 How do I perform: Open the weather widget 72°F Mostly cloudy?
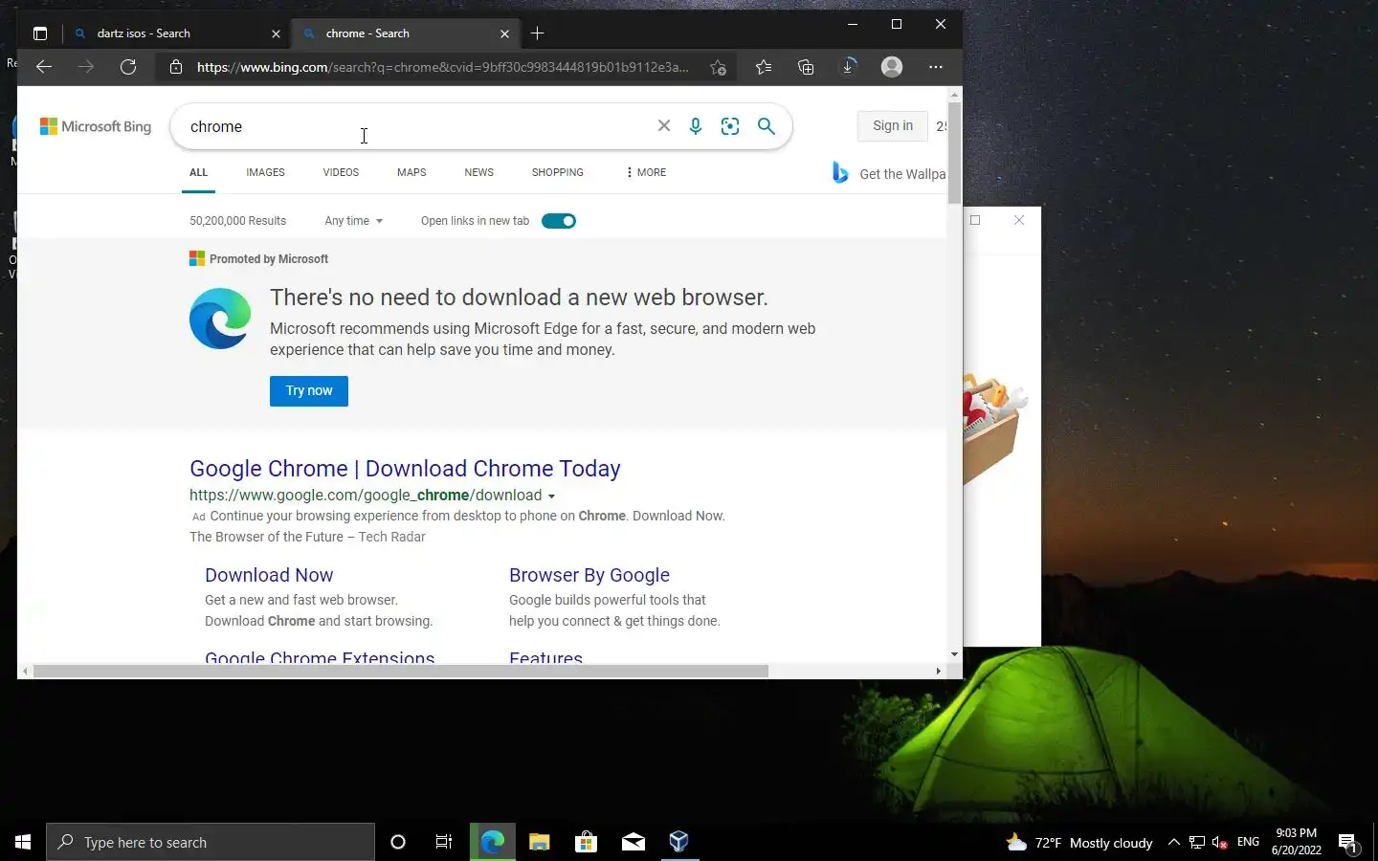pos(1079,842)
